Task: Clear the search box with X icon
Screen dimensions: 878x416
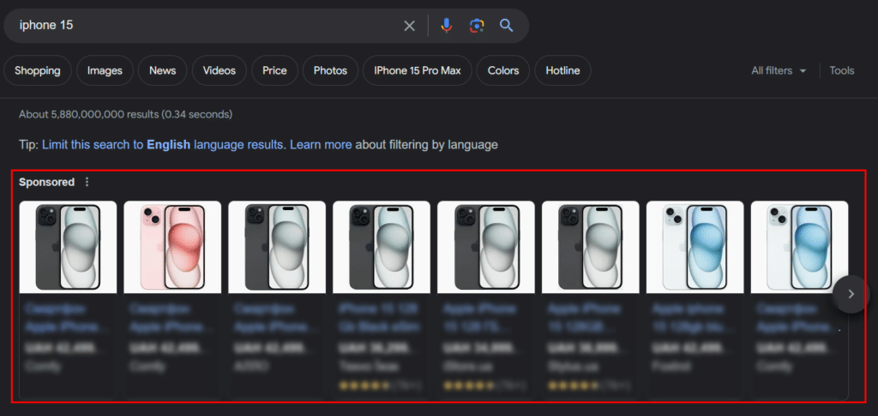Action: [x=409, y=26]
